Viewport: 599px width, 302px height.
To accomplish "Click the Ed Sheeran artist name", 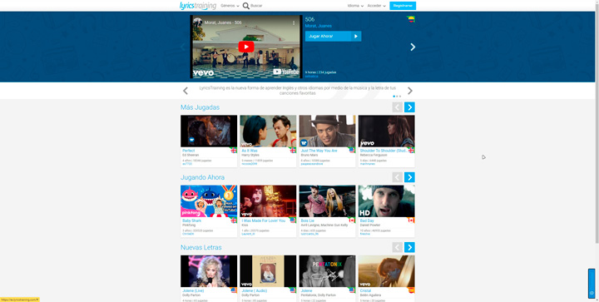I will coord(191,156).
